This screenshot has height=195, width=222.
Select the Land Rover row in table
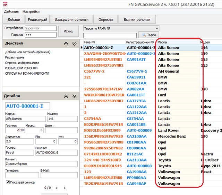(169, 130)
